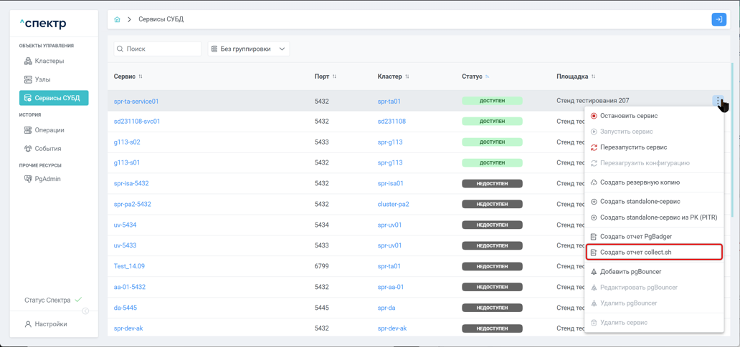Choose Добавить pgBouncer from the menu

pyautogui.click(x=630, y=272)
